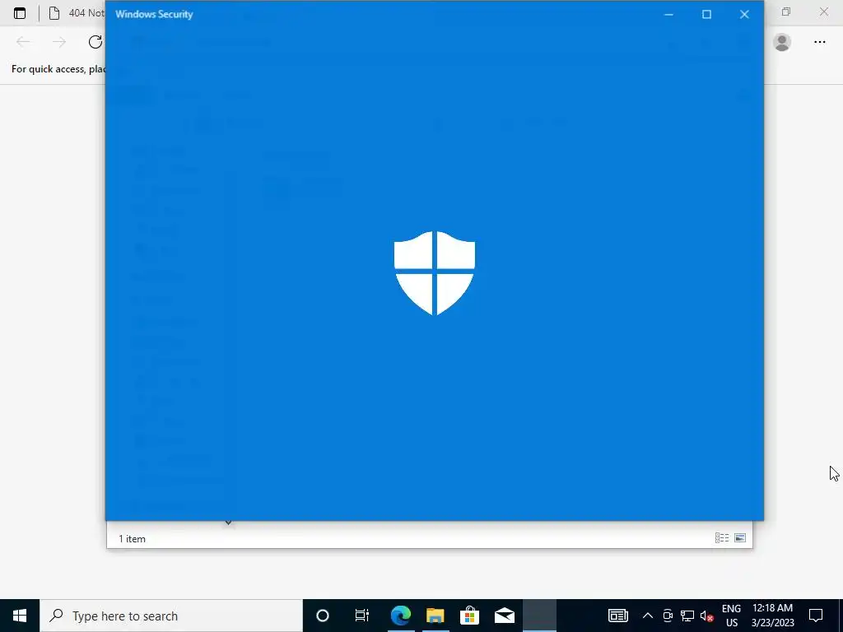Go forward in Edge browser
843x632 pixels.
click(59, 42)
